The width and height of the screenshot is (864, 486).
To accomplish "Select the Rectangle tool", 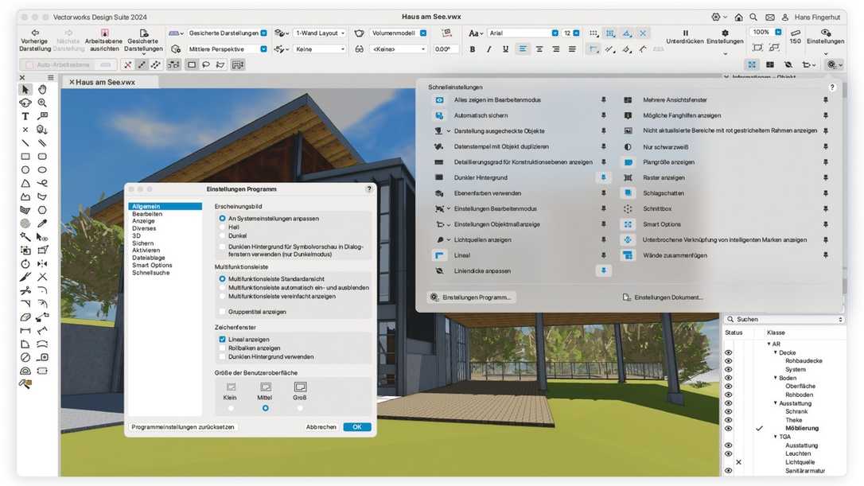I will [x=25, y=156].
